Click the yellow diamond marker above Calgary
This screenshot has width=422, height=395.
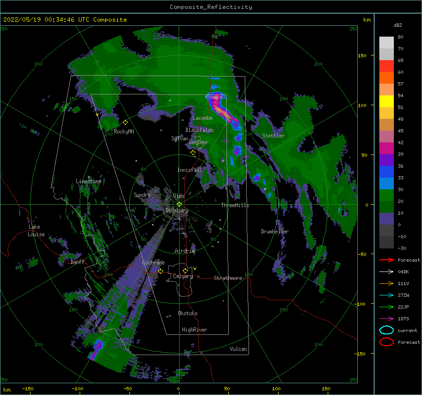coord(185,271)
